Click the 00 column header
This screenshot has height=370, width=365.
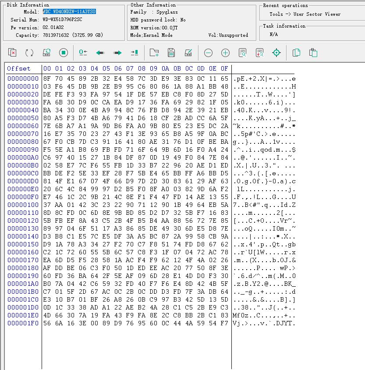pyautogui.click(x=47, y=68)
